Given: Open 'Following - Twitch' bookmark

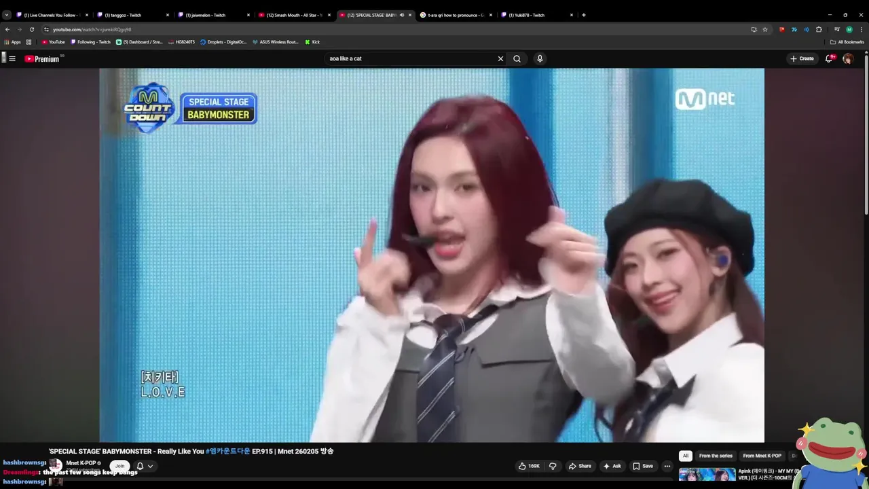Looking at the screenshot, I should coord(90,42).
